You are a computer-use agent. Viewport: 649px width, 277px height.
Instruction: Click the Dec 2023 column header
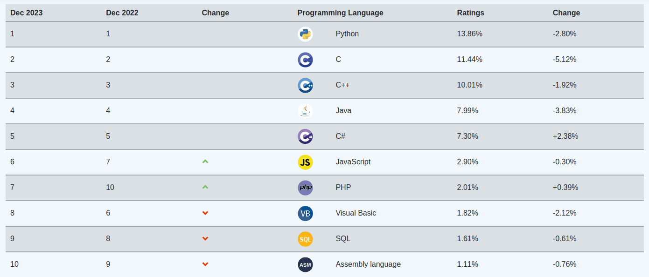click(x=27, y=13)
